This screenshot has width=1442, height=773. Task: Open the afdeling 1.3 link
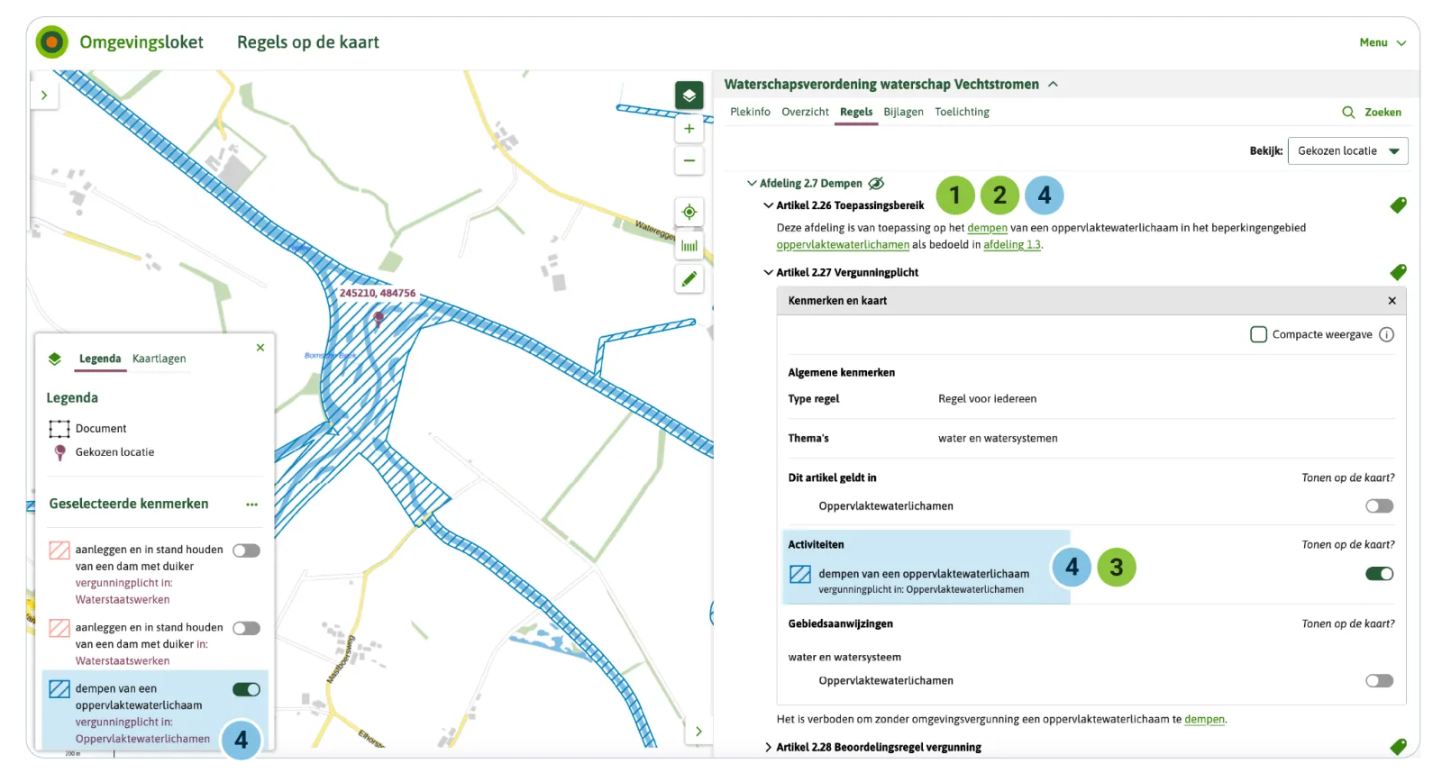click(1012, 245)
